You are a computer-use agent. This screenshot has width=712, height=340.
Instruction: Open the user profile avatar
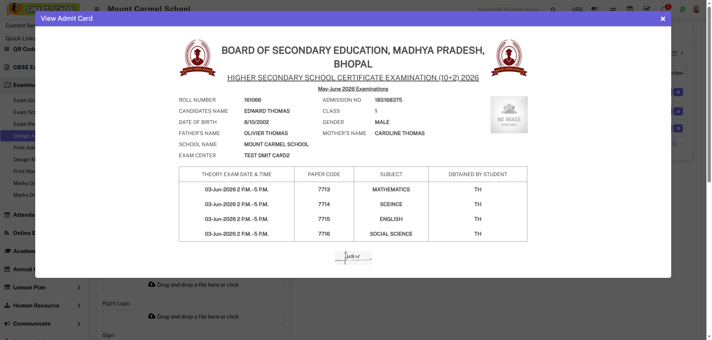click(x=696, y=9)
